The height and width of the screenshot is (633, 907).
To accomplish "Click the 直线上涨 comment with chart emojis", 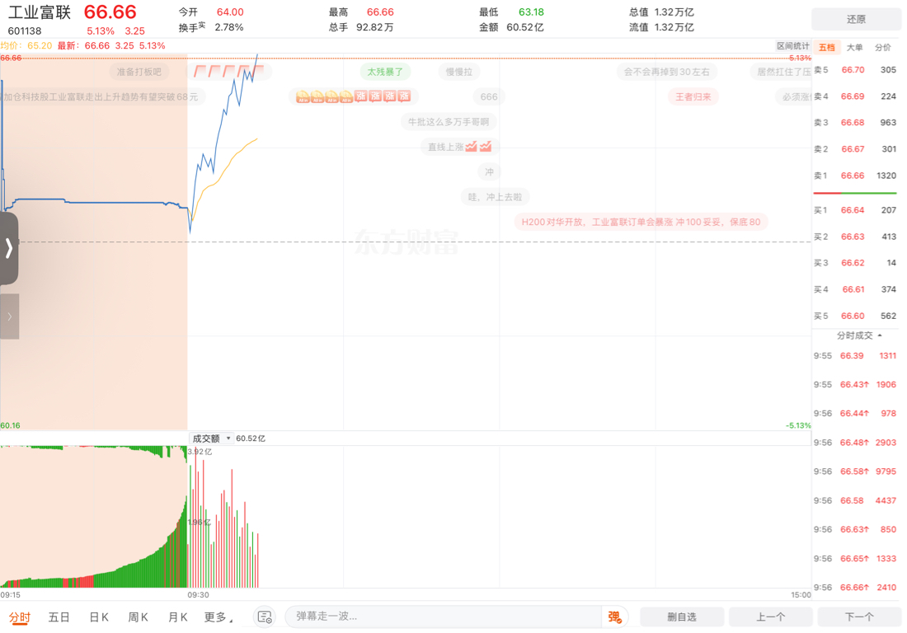I will (x=460, y=147).
